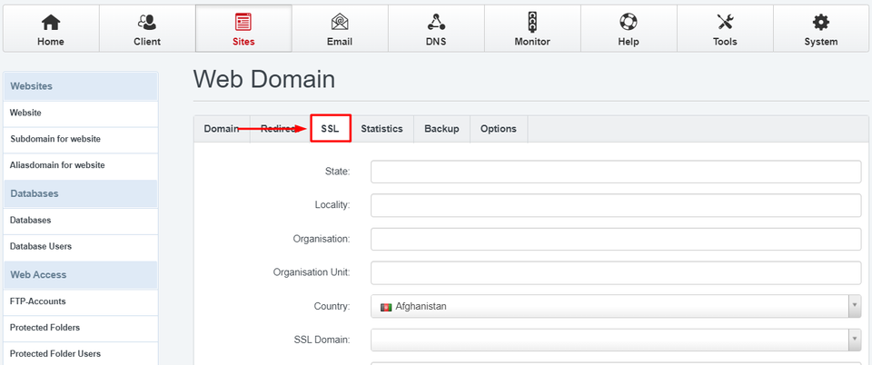This screenshot has width=872, height=365.
Task: Click the State input field
Action: pos(616,172)
